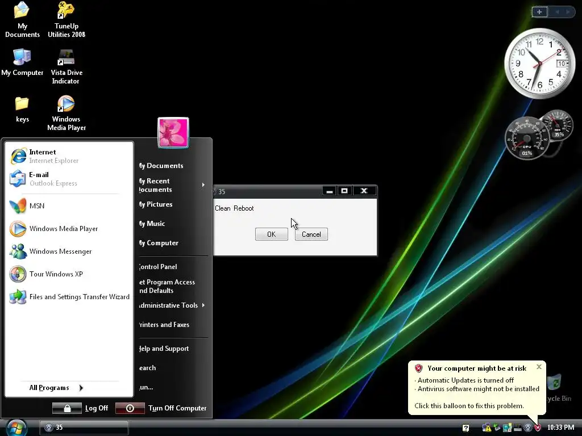
Task: Click Cancel in Clean Reboot dialog
Action: 311,234
